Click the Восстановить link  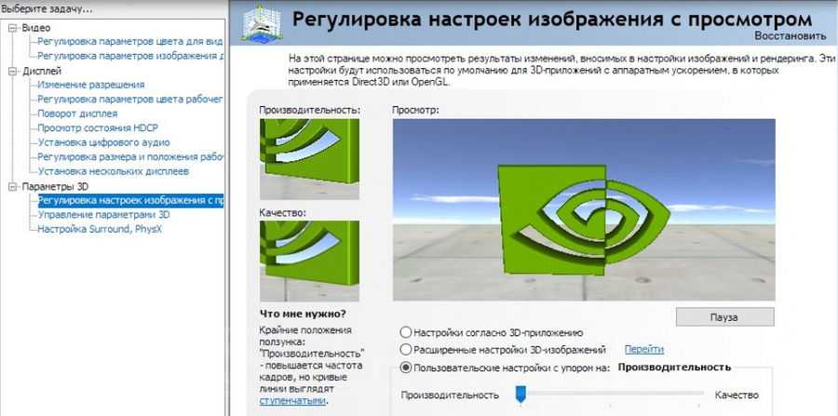pos(792,36)
